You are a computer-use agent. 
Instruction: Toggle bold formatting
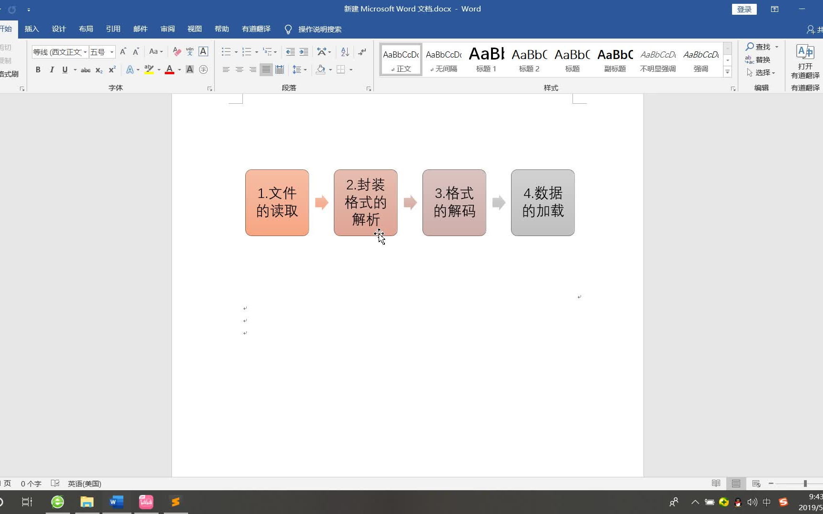(x=38, y=69)
